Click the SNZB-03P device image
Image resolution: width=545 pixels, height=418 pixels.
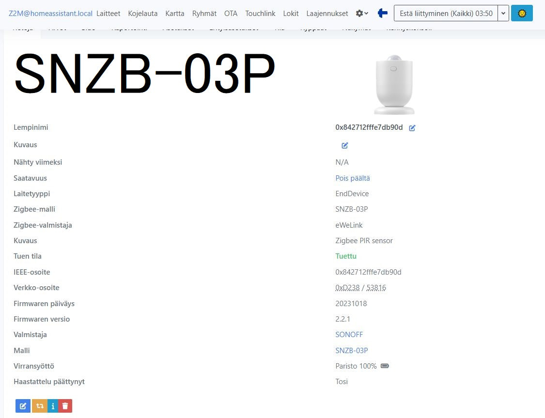[x=394, y=84]
